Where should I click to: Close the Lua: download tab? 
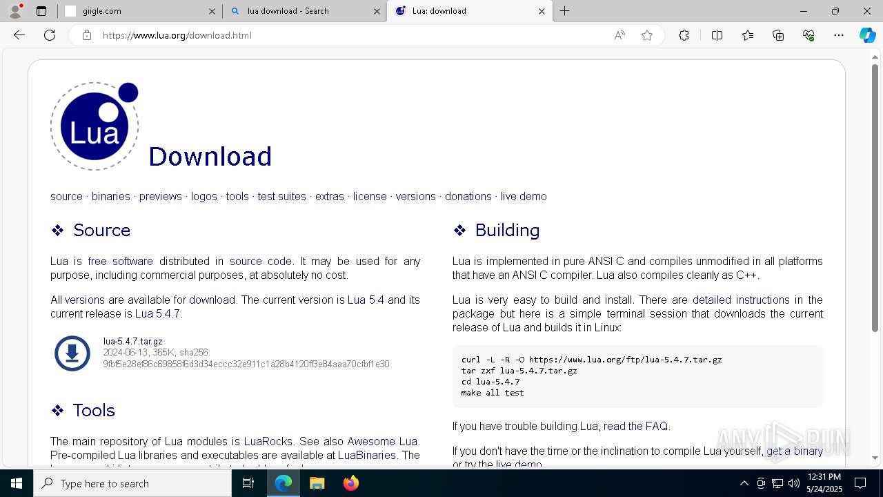tap(542, 11)
